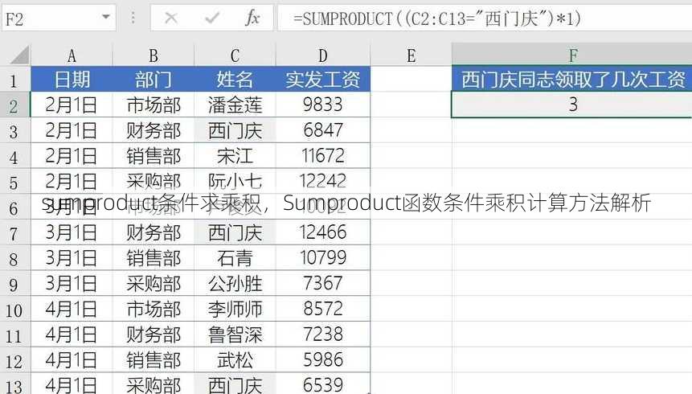Screen dimensions: 692x394
Task: Click header cell 日期
Action: coord(72,79)
